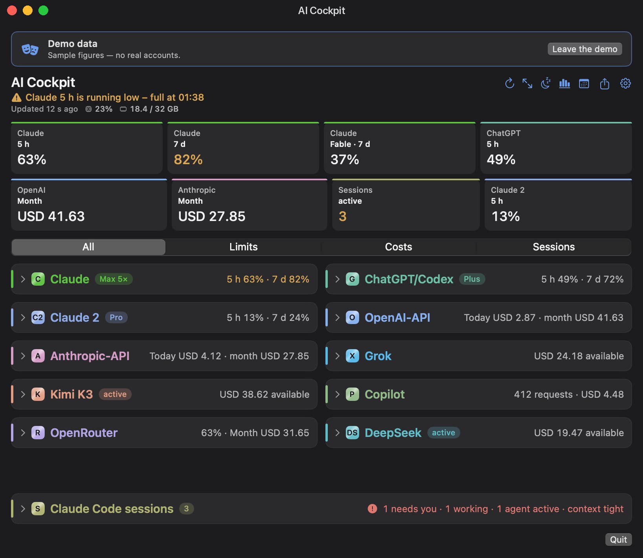
Task: Open the bar chart statistics icon
Action: 564,83
